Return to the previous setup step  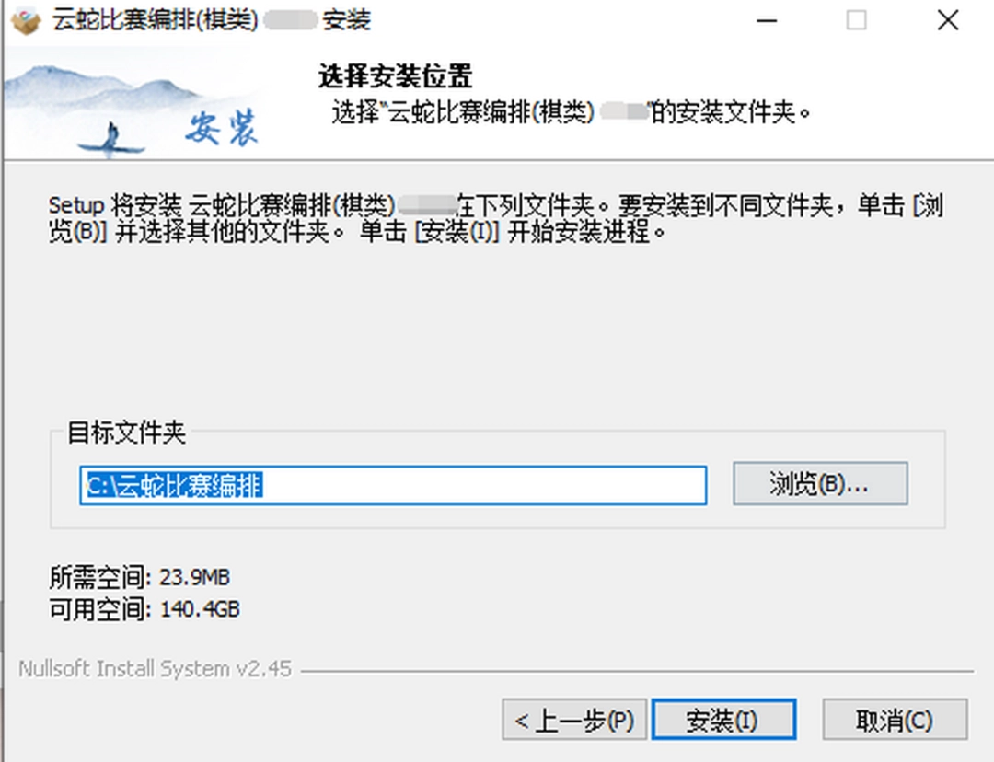pyautogui.click(x=573, y=721)
